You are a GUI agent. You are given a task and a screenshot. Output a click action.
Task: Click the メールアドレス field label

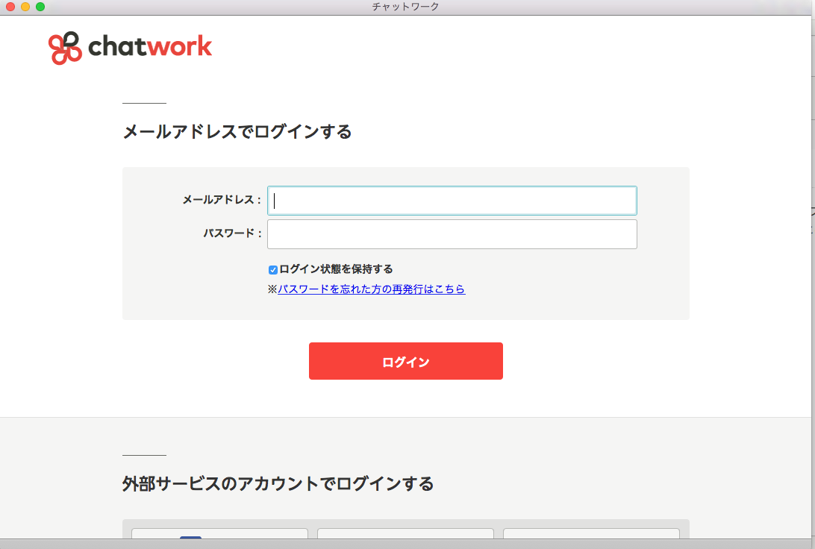pyautogui.click(x=221, y=198)
